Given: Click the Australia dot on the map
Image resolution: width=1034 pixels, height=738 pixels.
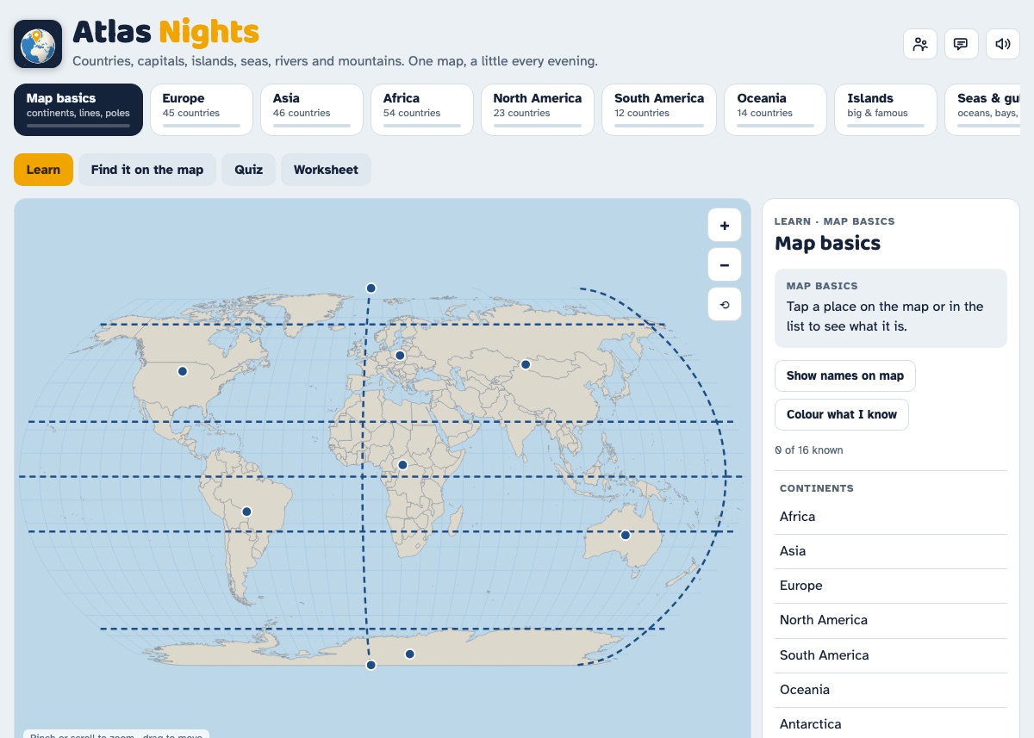Looking at the screenshot, I should [626, 535].
